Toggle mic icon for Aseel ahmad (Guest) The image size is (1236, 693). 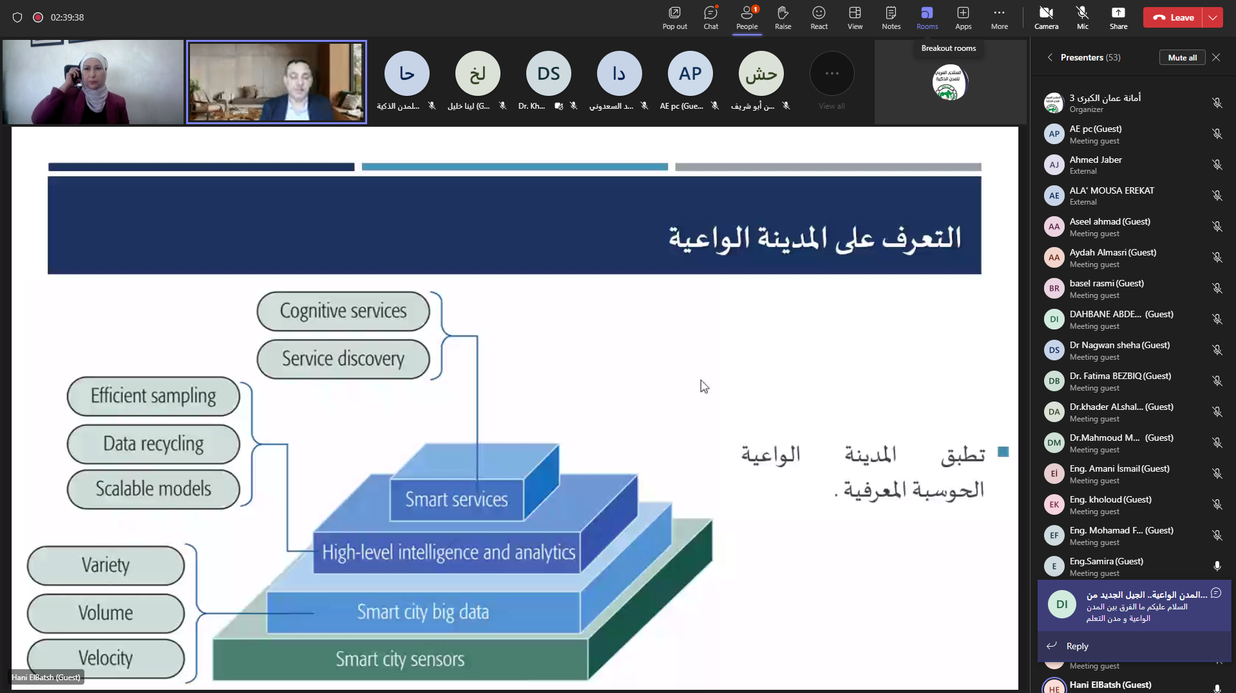[1217, 226]
